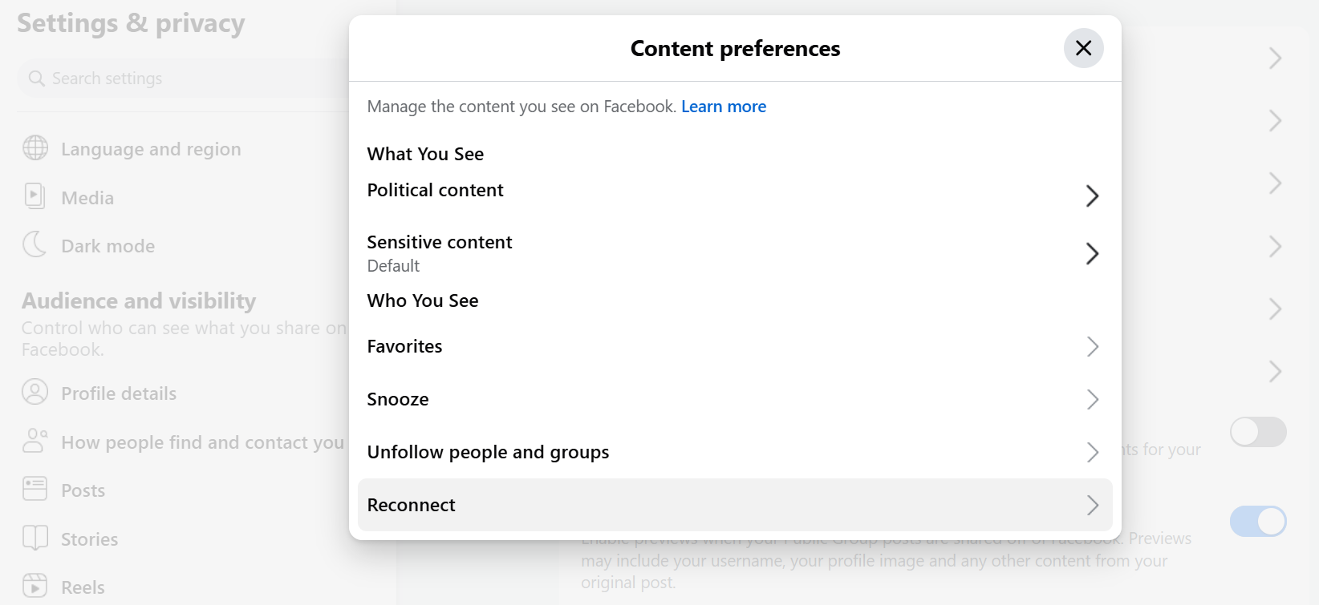Open the Snooze option

tap(398, 399)
